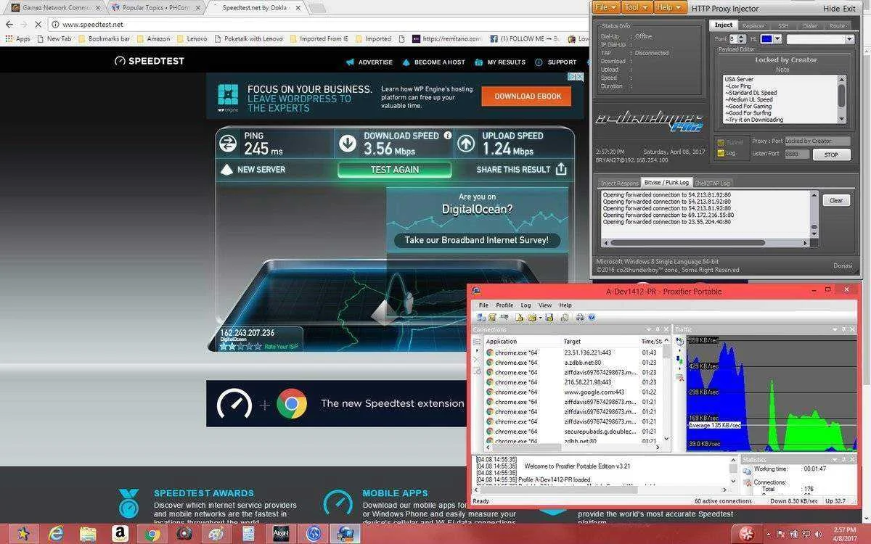Click the Proxifier help toolbar icon

(x=592, y=317)
